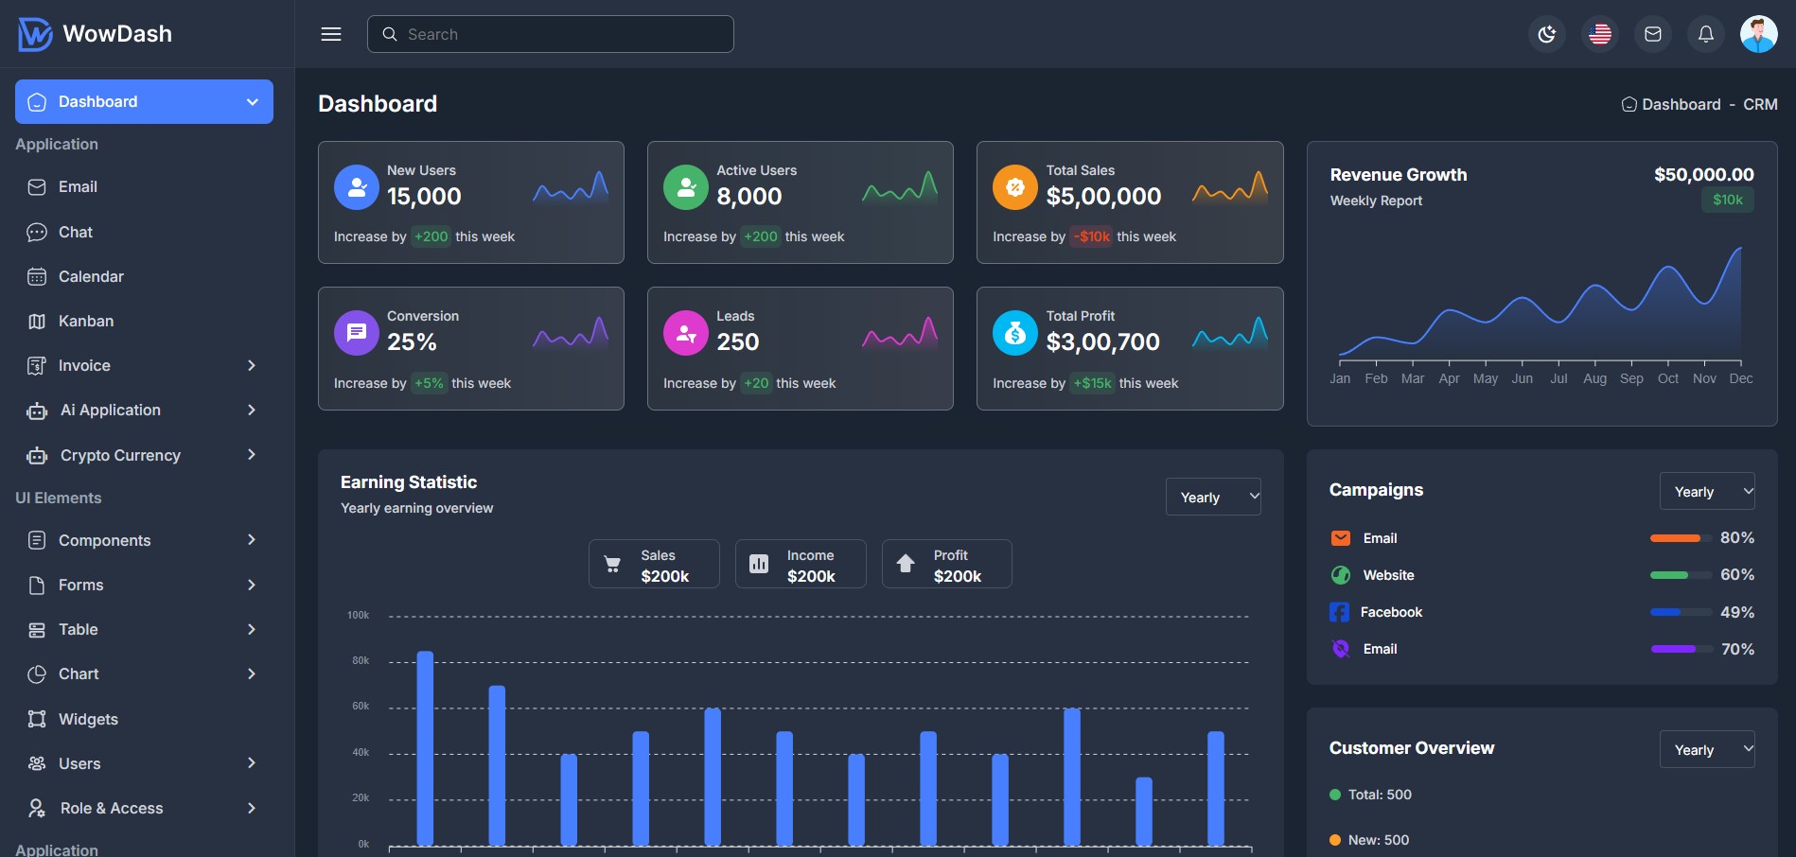Expand the Components submenu arrow
The image size is (1796, 857).
252,540
